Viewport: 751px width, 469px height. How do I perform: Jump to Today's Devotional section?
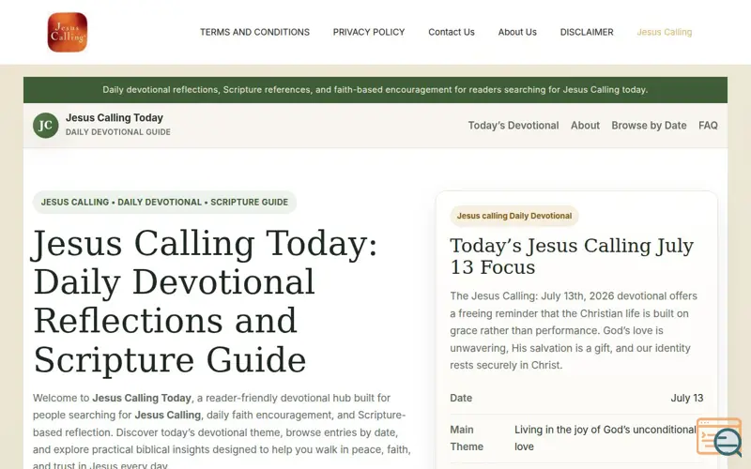513,126
